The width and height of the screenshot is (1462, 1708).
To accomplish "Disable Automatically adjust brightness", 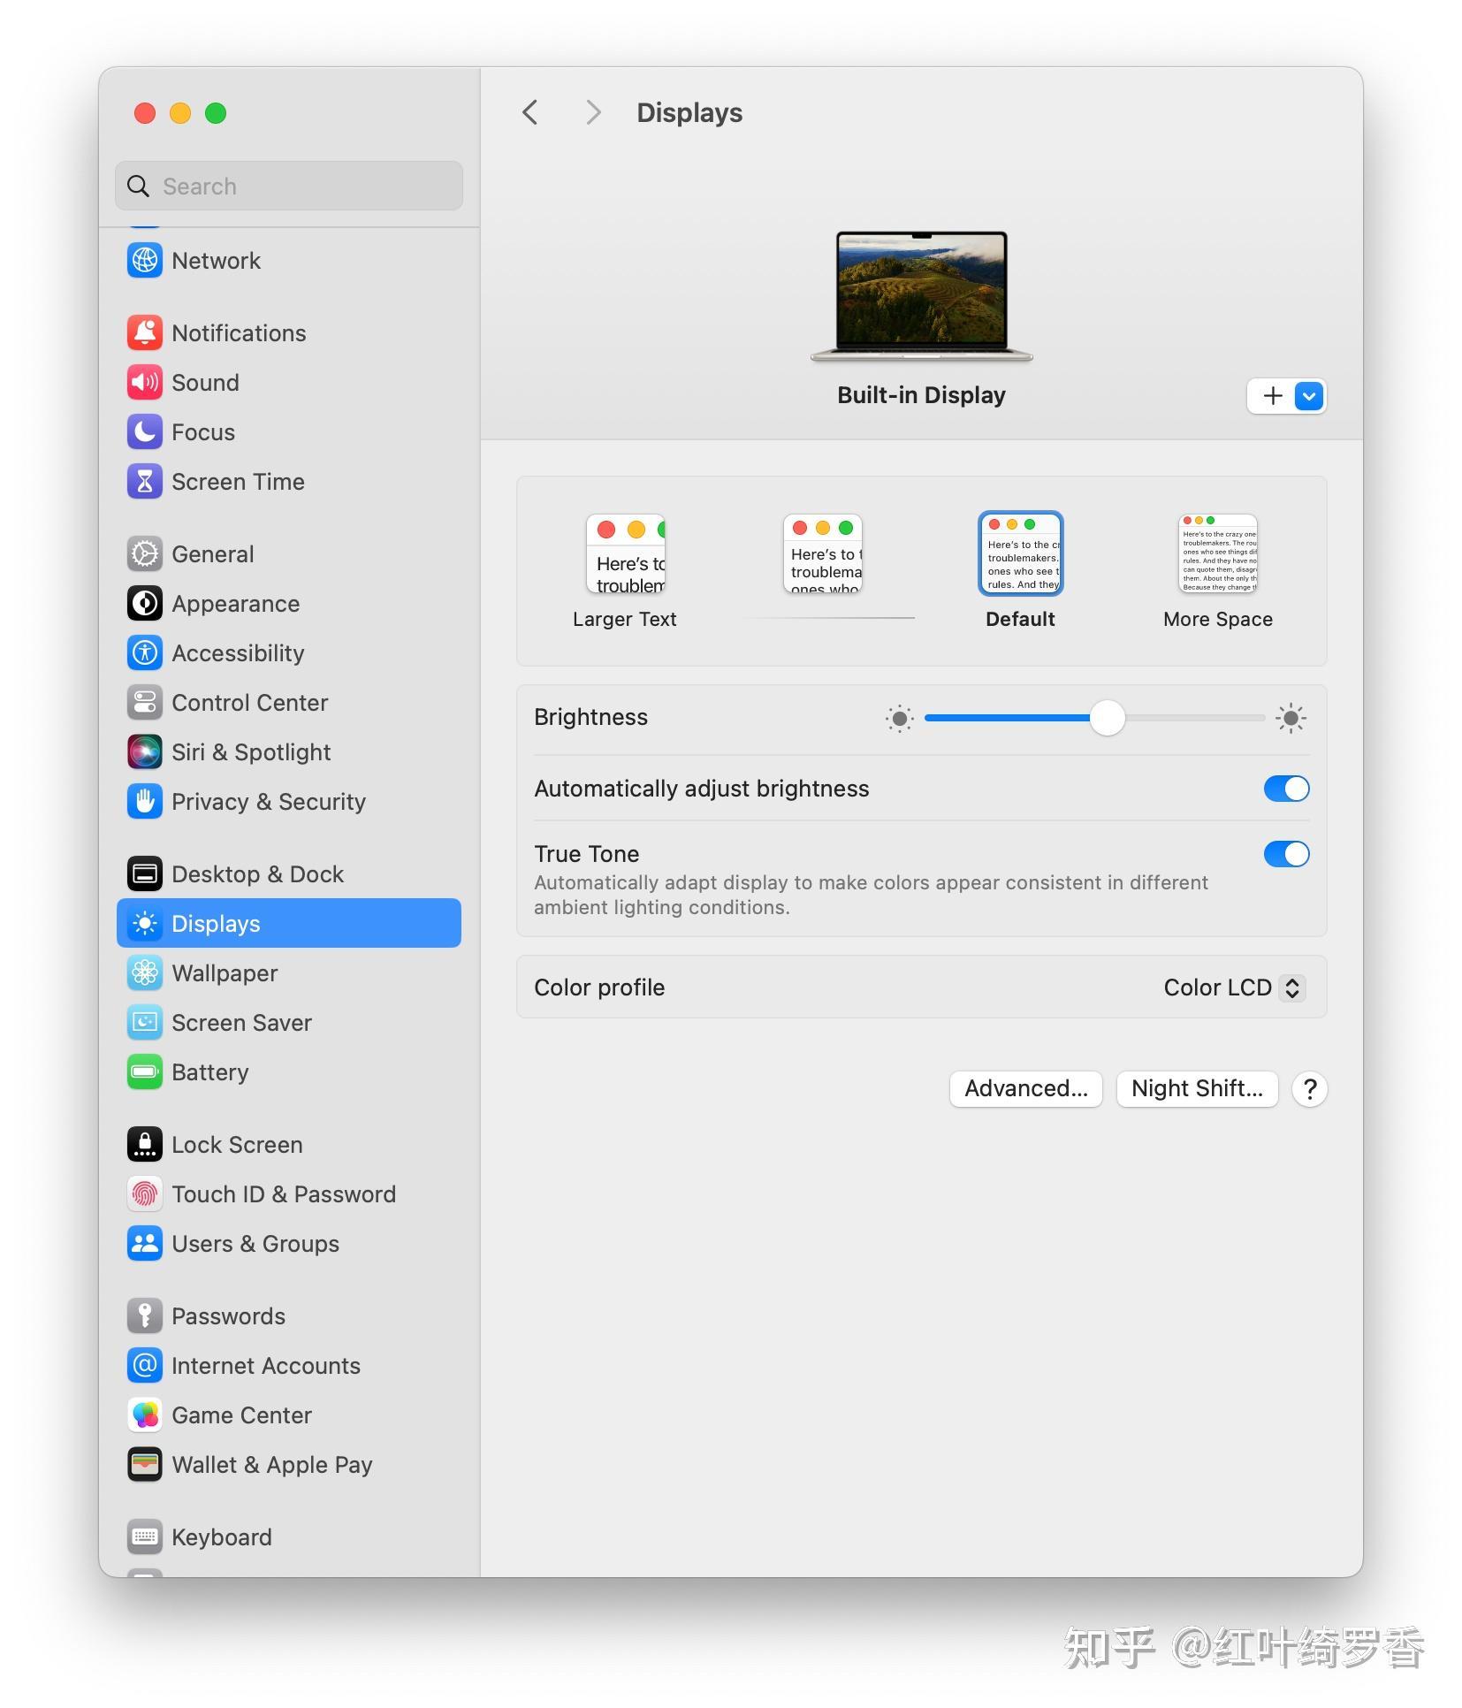I will click(x=1287, y=789).
